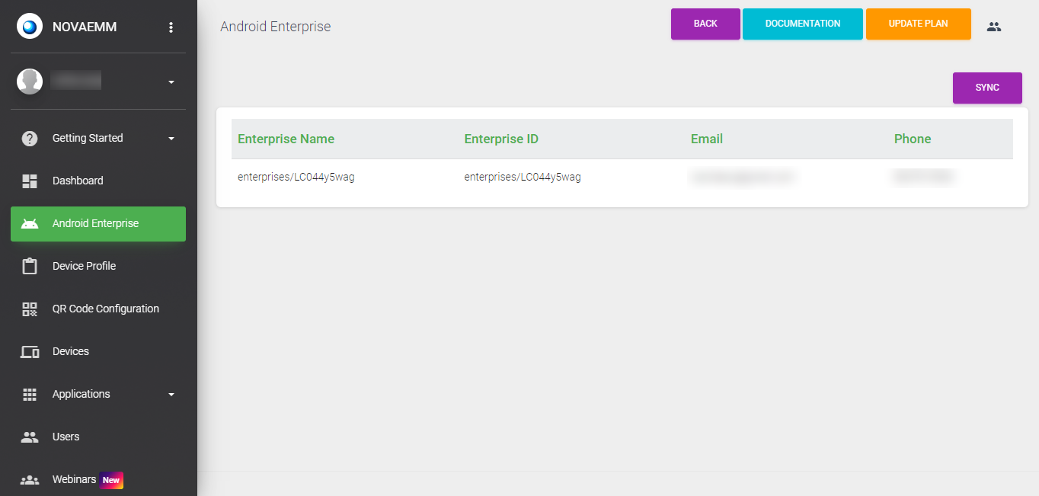Open the DOCUMENTATION page
Image resolution: width=1039 pixels, height=496 pixels.
802,24
